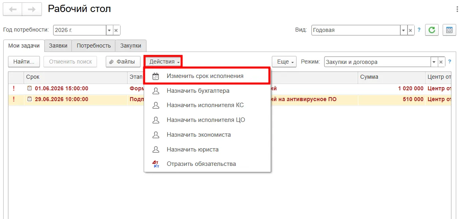
Task: Select the 29.06.2026 10:00:00 cell
Action: click(75, 100)
